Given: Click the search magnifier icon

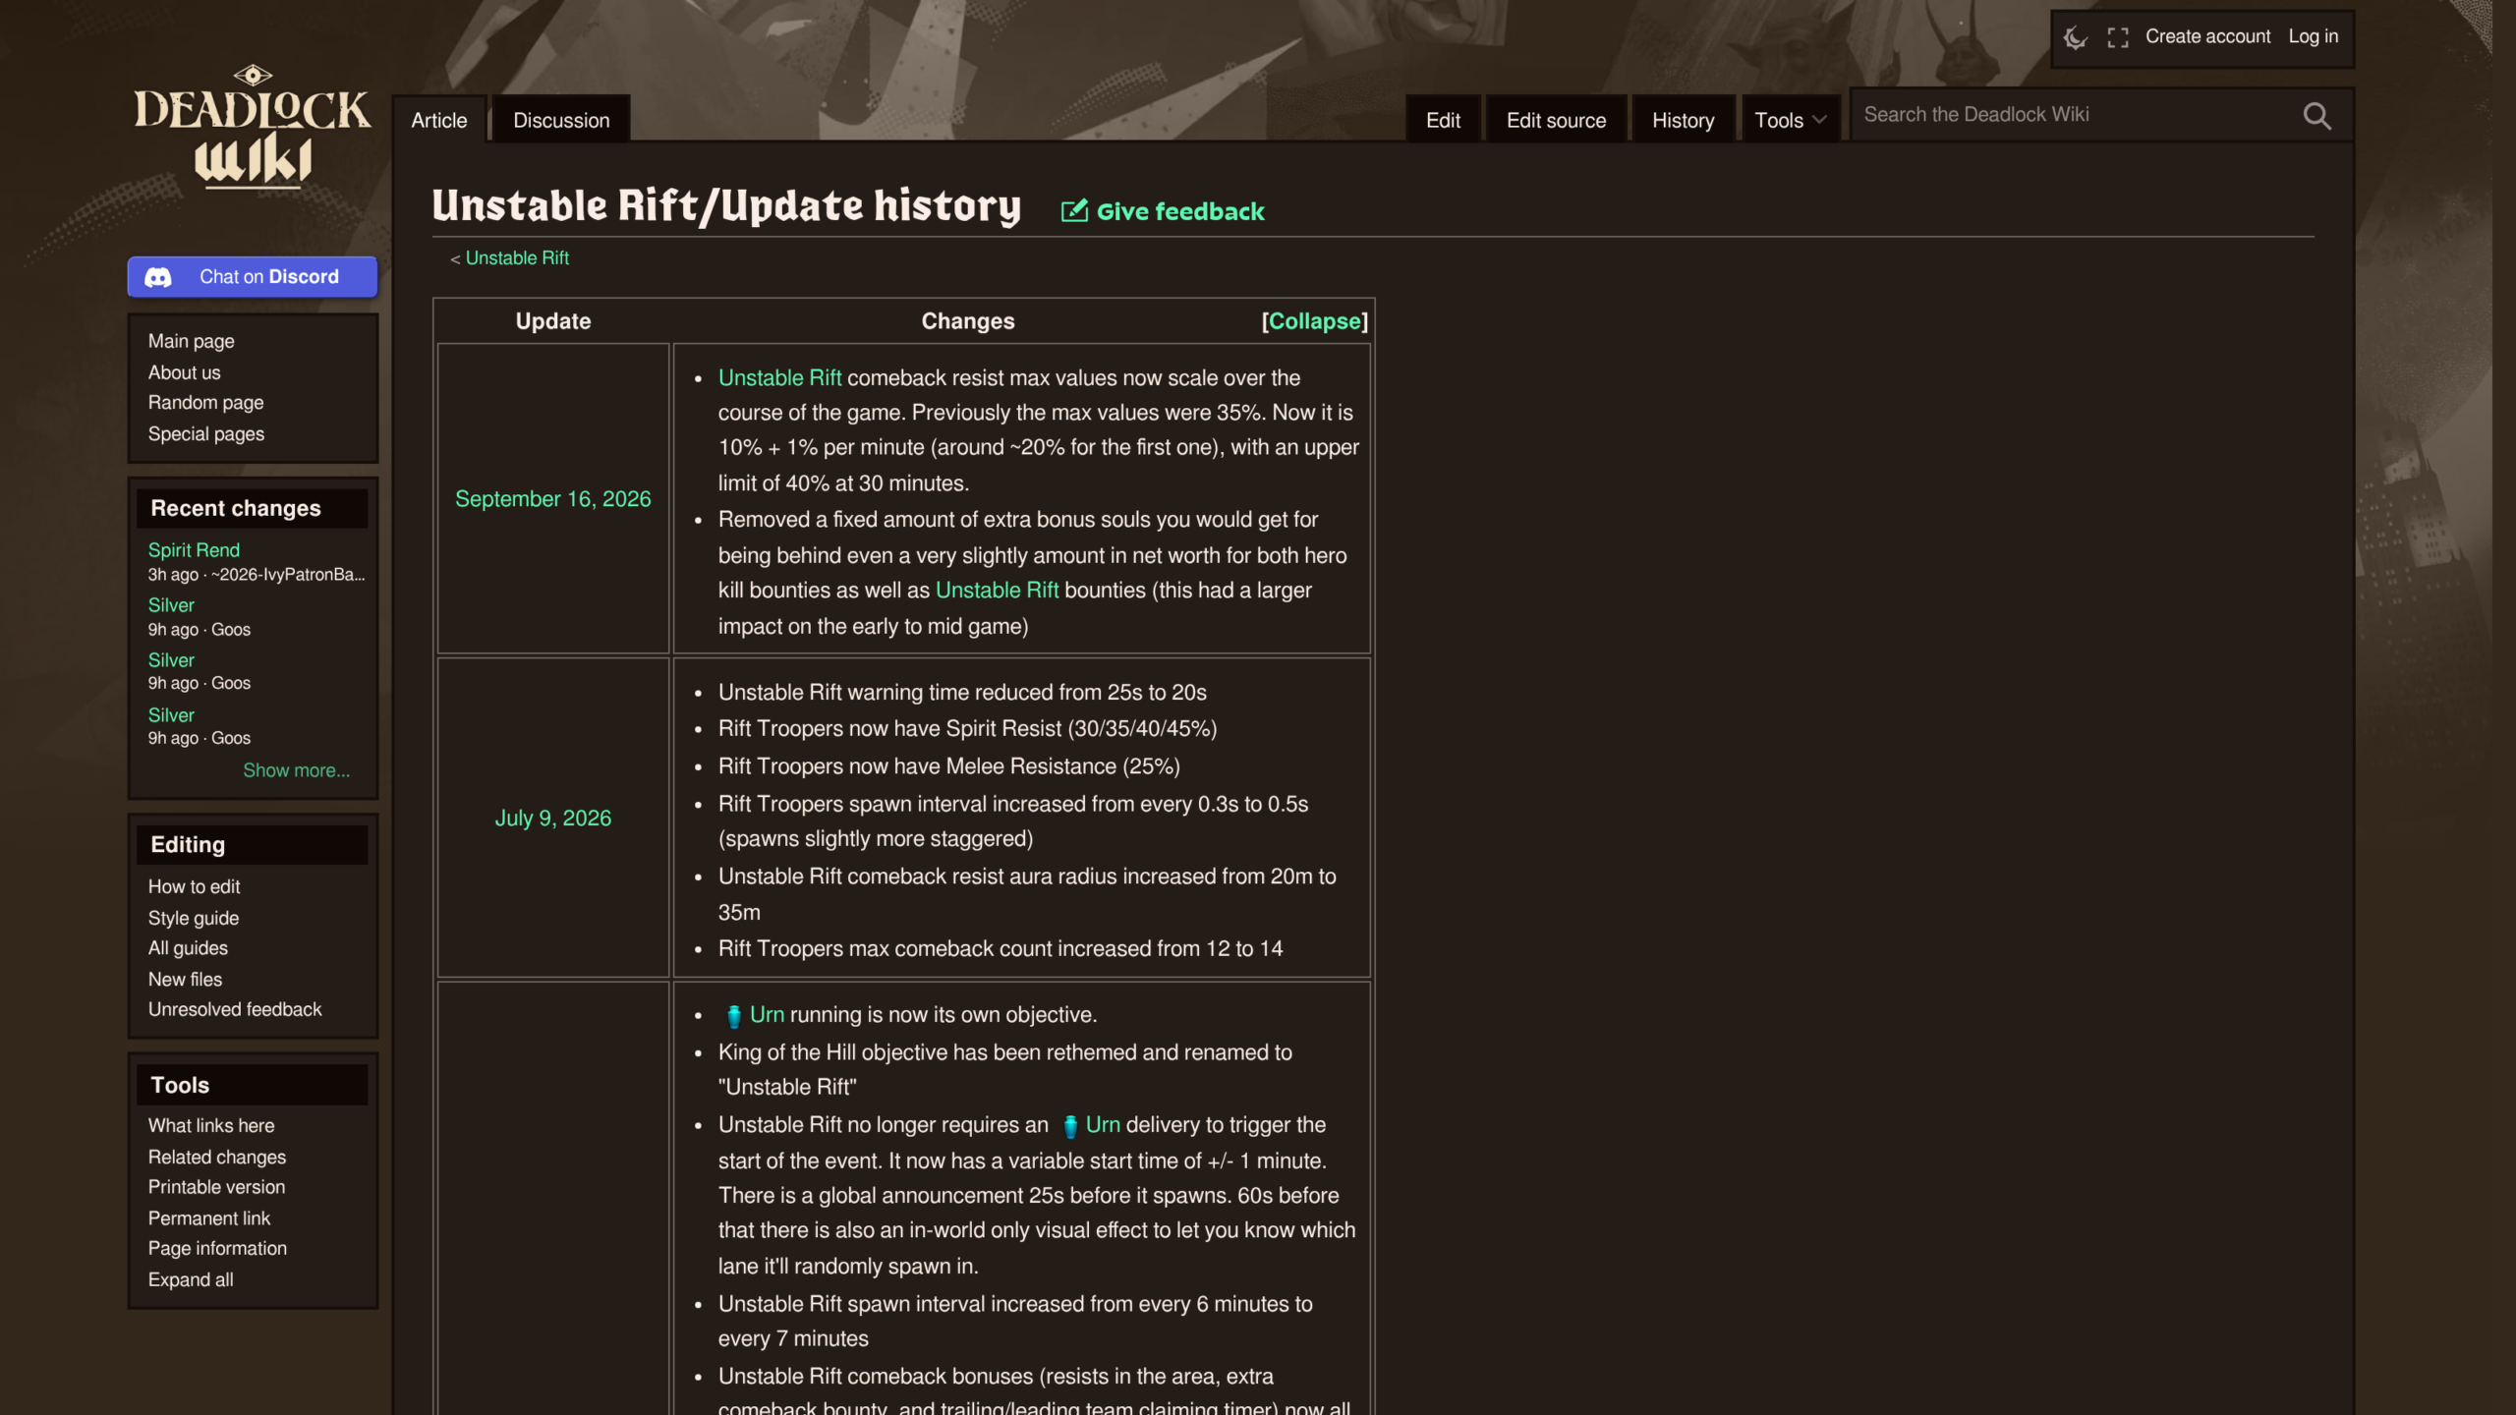Looking at the screenshot, I should pyautogui.click(x=2316, y=116).
